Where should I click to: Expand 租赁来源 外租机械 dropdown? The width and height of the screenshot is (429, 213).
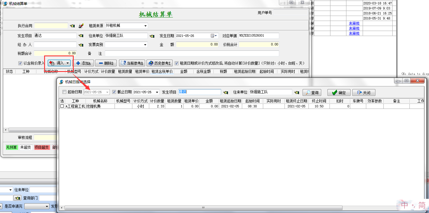point(145,26)
